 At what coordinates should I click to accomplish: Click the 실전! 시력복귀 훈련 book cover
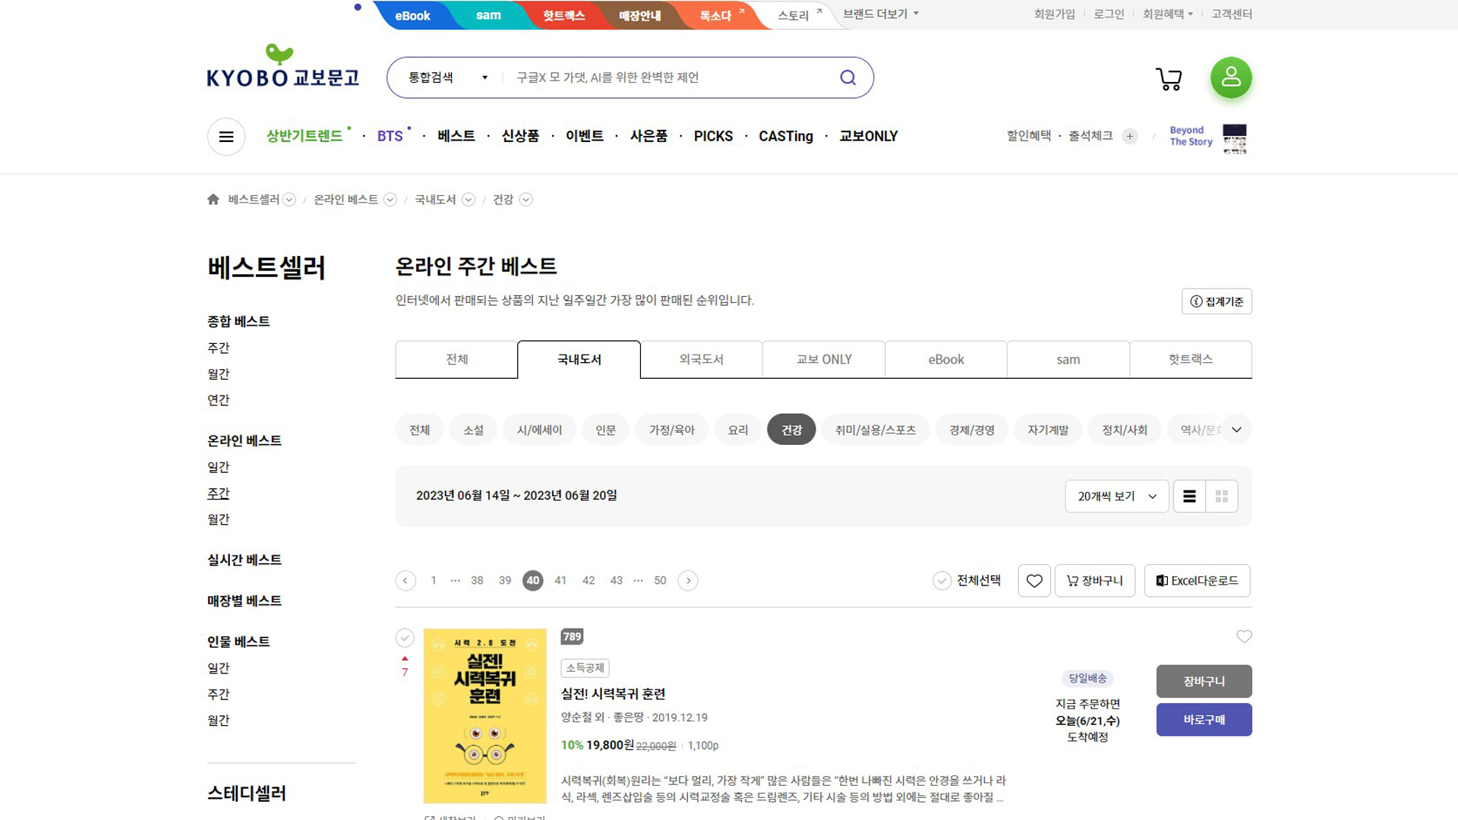(484, 716)
